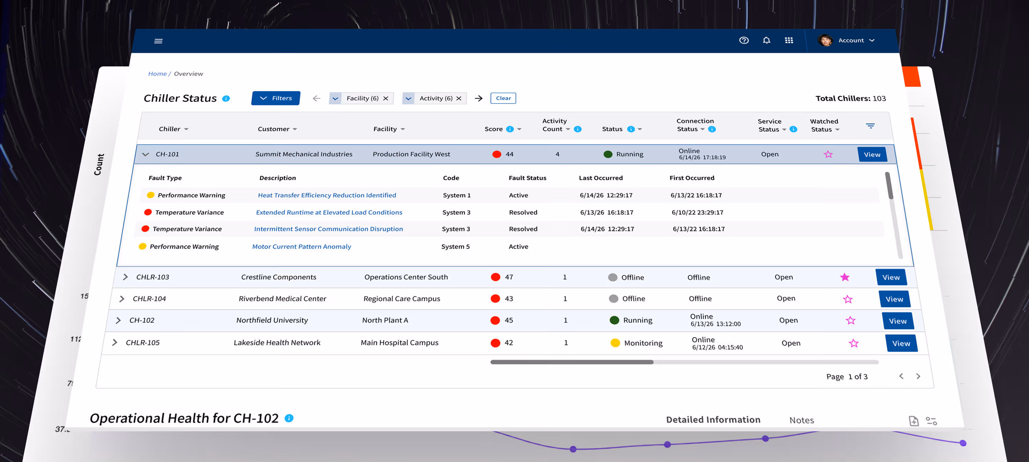
Task: View details for CH-102
Action: point(898,321)
